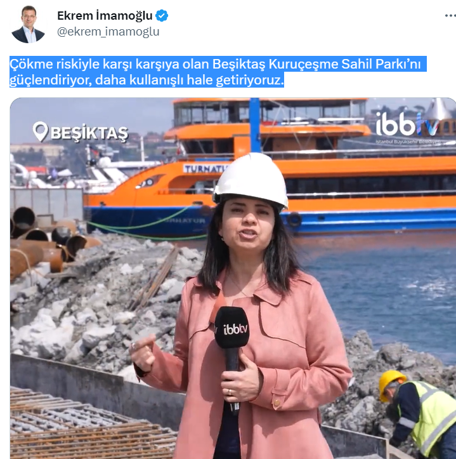Open Ekrem İmamoğlu's profile avatar
Screen dimensions: 456x459
(x=28, y=24)
